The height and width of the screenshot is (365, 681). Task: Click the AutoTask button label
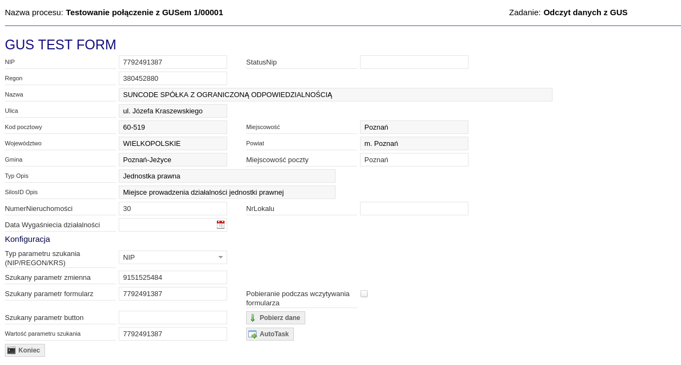(274, 334)
